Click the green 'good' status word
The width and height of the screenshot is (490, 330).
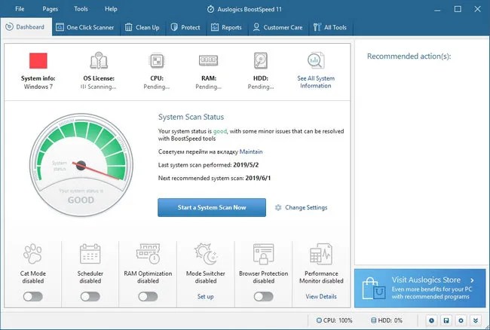(x=220, y=131)
